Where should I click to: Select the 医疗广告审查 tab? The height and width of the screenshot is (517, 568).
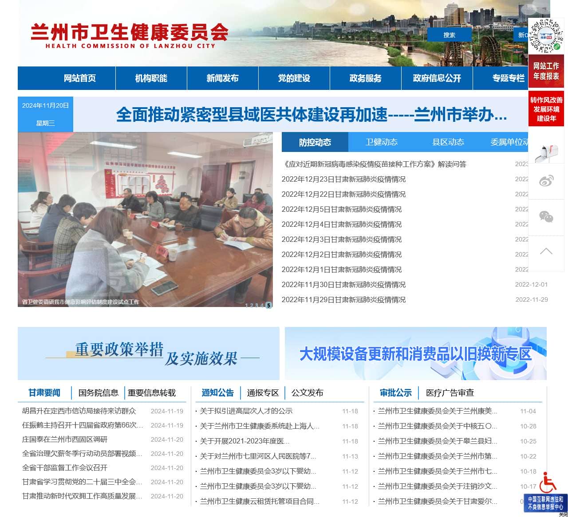tap(450, 393)
